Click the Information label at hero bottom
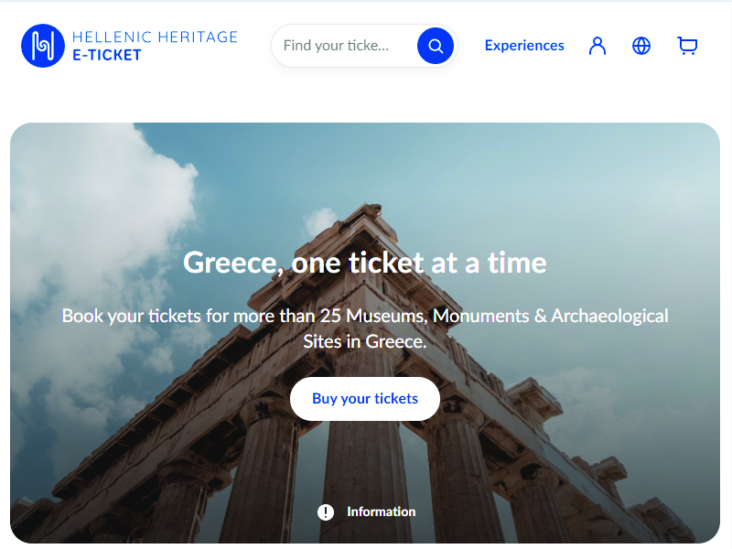The width and height of the screenshot is (732, 549). 381,511
